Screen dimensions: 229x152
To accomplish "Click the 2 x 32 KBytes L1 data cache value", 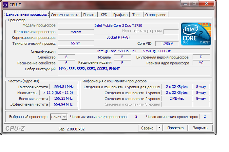I will click(177, 87).
